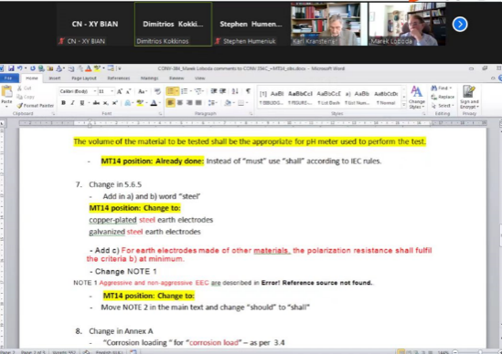Toggle Italic formatting
Screen dimensions: 502x354
click(x=72, y=103)
